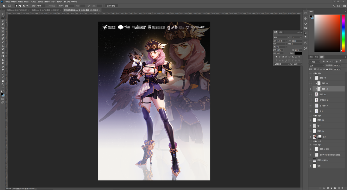This screenshot has width=347, height=190.
Task: Select the Horizontal Type tool
Action: click(x=3, y=70)
